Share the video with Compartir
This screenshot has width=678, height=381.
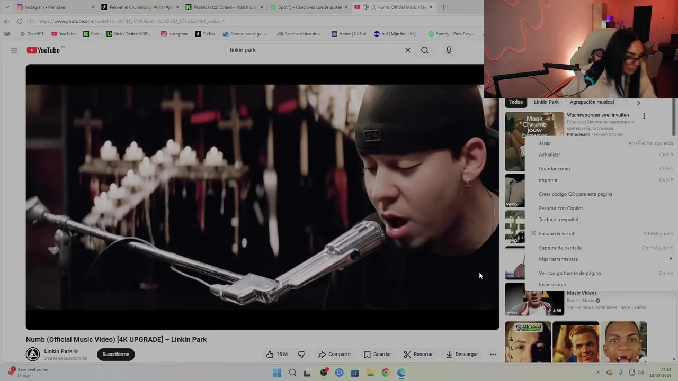(334, 355)
